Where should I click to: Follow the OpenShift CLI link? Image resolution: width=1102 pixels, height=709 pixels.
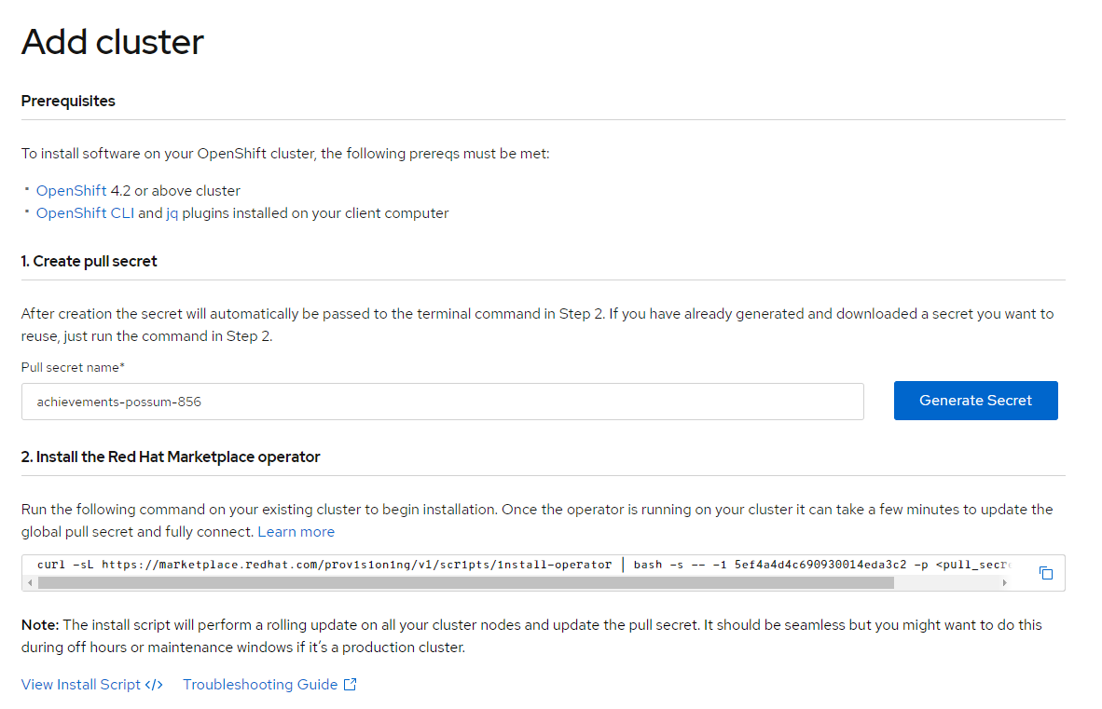(85, 213)
